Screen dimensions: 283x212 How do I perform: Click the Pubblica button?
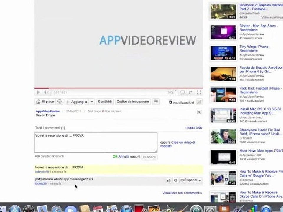pyautogui.click(x=149, y=157)
